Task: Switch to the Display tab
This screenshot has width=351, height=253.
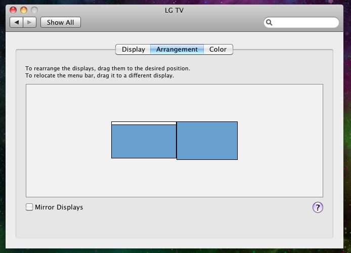Action: 133,49
